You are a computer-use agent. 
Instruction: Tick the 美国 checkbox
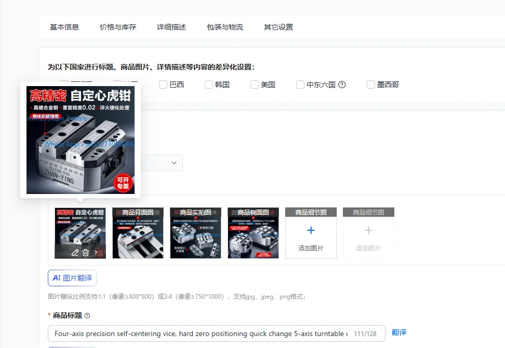pyautogui.click(x=255, y=85)
